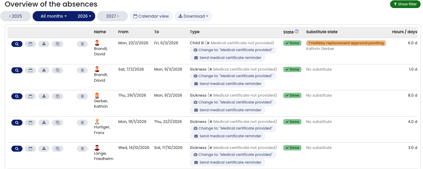This screenshot has height=169, width=423.
Task: Expand the Download dropdown menu
Action: 193,16
